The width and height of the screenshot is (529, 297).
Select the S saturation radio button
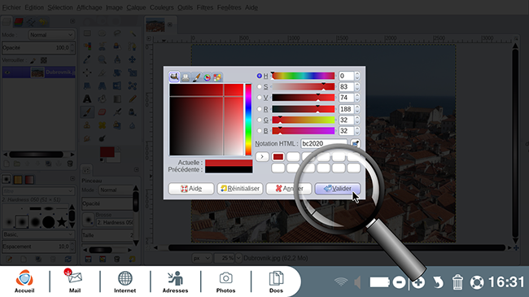(259, 87)
